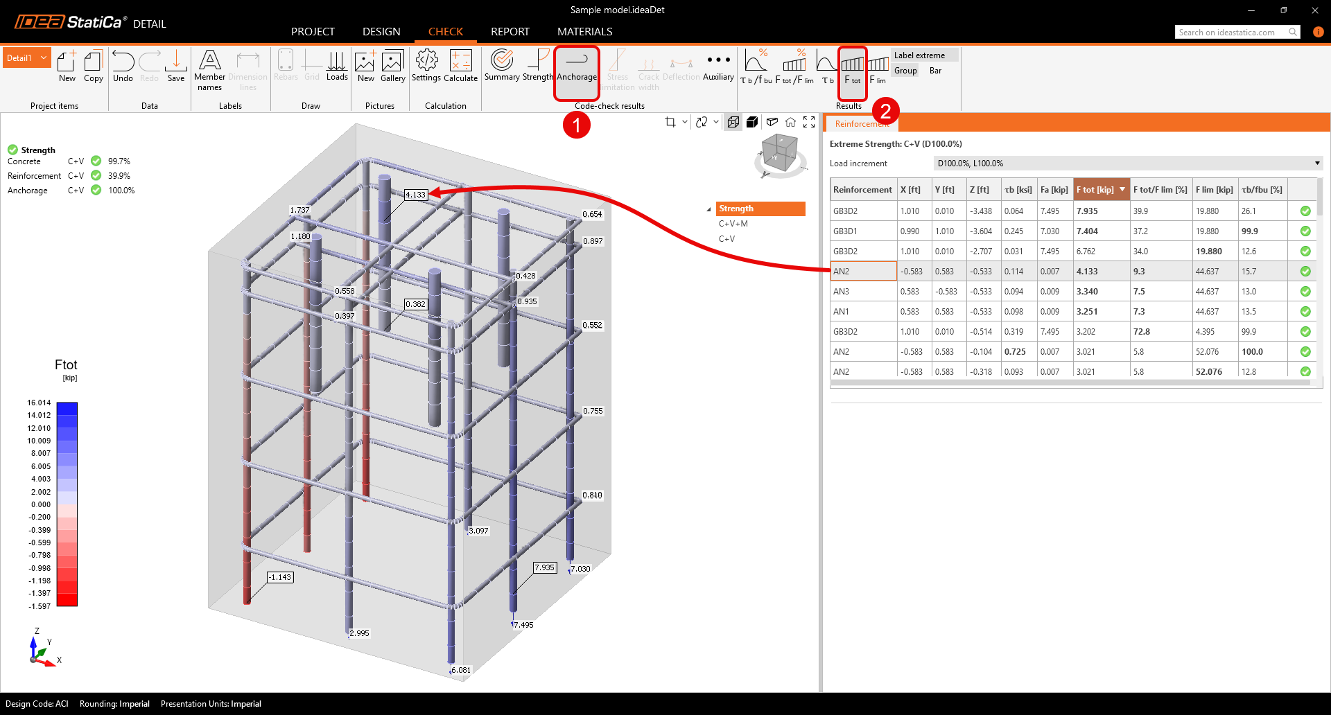The width and height of the screenshot is (1331, 715).
Task: Open the REPORT ribbon tab
Action: (510, 32)
